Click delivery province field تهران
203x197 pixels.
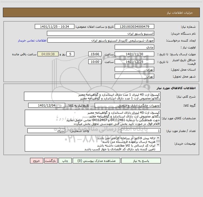click(x=134, y=70)
